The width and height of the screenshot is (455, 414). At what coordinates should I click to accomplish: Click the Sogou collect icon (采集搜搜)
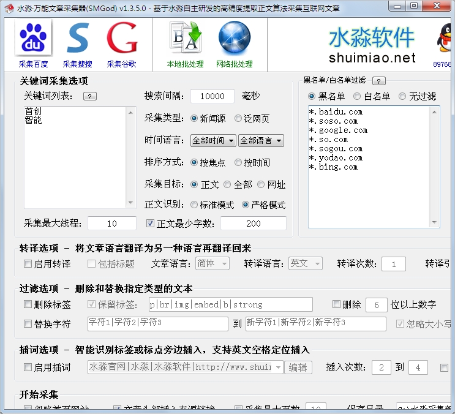coord(78,39)
